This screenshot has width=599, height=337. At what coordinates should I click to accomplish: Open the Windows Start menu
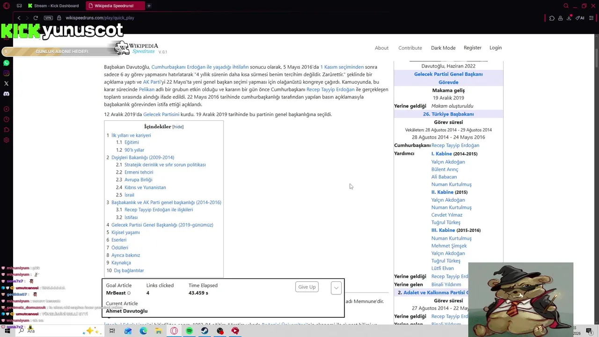click(x=7, y=331)
